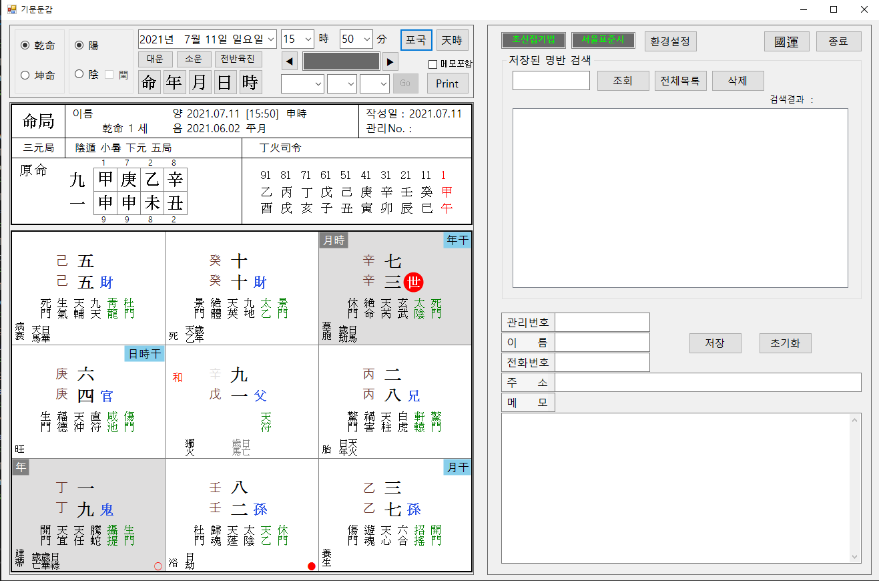Focus the 이름 name input field
This screenshot has width=879, height=581.
(x=603, y=342)
